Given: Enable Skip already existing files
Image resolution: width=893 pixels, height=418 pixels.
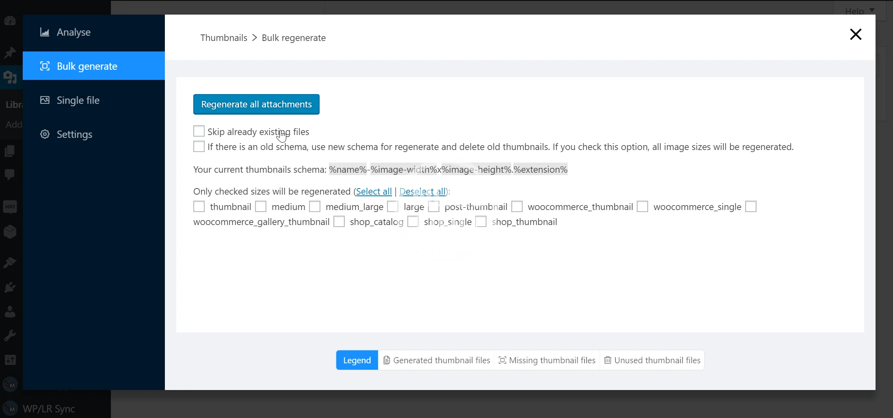Looking at the screenshot, I should pyautogui.click(x=199, y=131).
